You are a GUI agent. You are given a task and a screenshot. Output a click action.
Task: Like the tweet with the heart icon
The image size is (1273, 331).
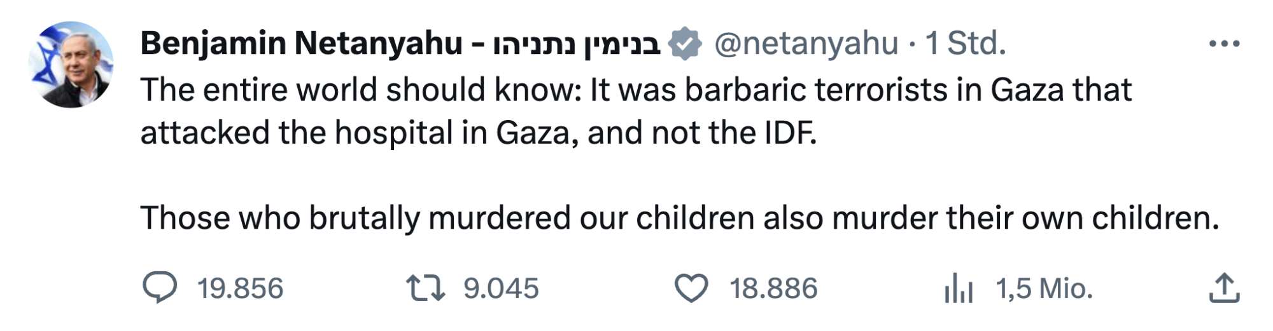pyautogui.click(x=691, y=288)
